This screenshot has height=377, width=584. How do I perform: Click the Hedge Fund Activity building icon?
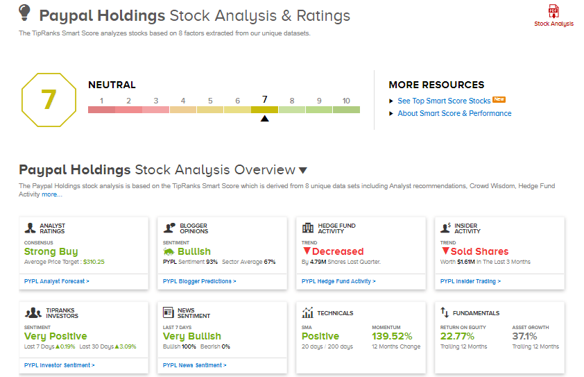[308, 228]
